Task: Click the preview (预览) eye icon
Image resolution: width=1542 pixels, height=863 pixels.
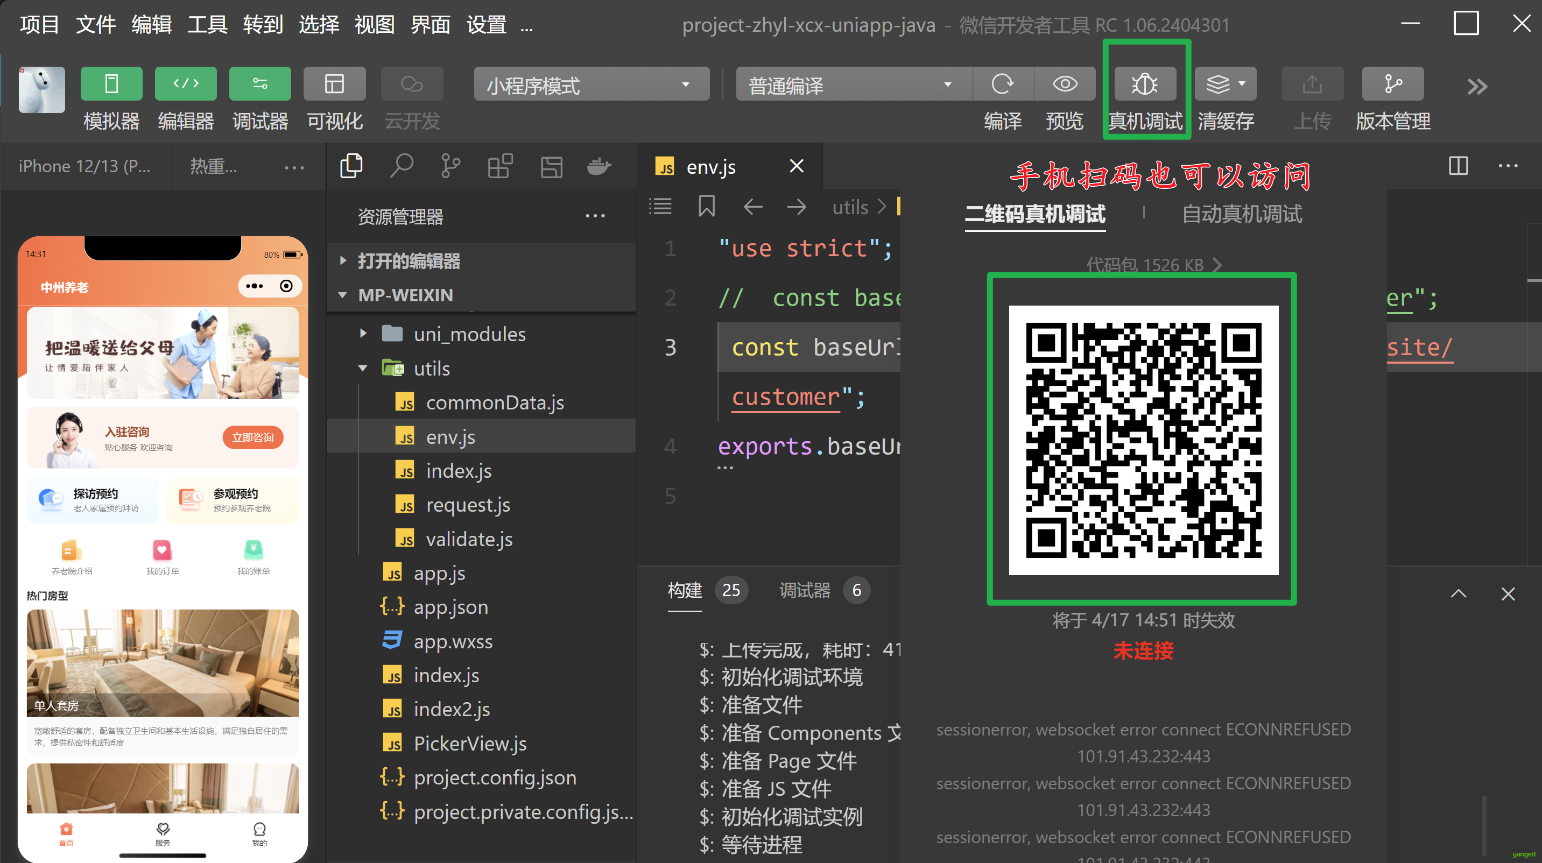Action: pos(1065,84)
